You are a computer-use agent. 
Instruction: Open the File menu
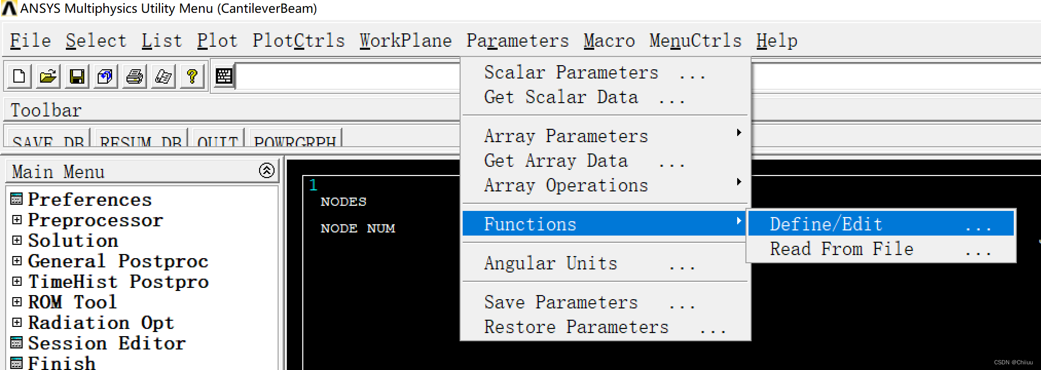point(30,41)
